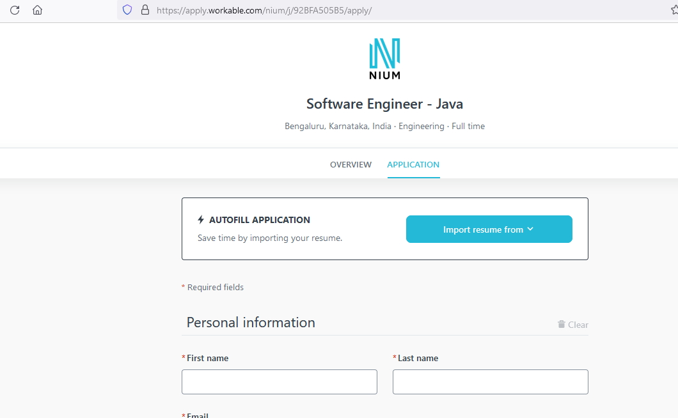
Task: Reload the page using the browser refresh icon
Action: (15, 10)
